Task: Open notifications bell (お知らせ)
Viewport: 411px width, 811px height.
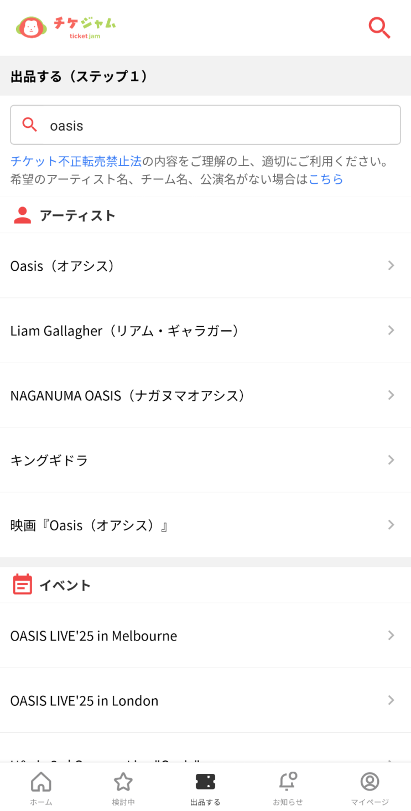Action: [288, 788]
